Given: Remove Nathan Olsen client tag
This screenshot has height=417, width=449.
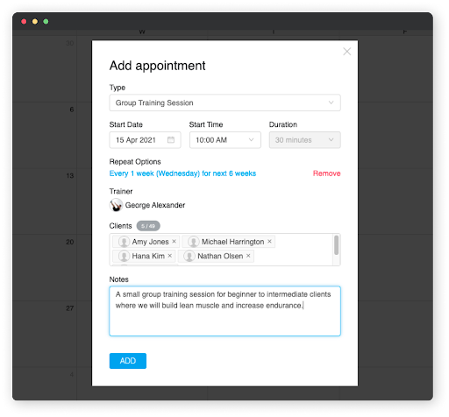Looking at the screenshot, I should (248, 256).
